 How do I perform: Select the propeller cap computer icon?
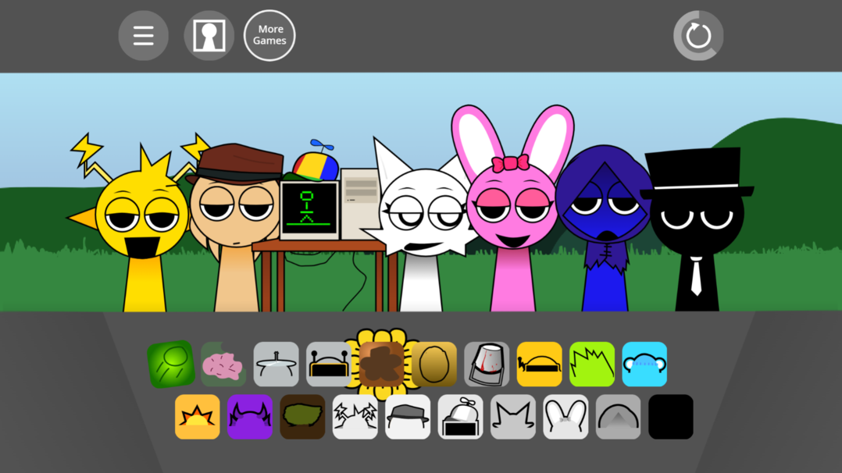460,417
